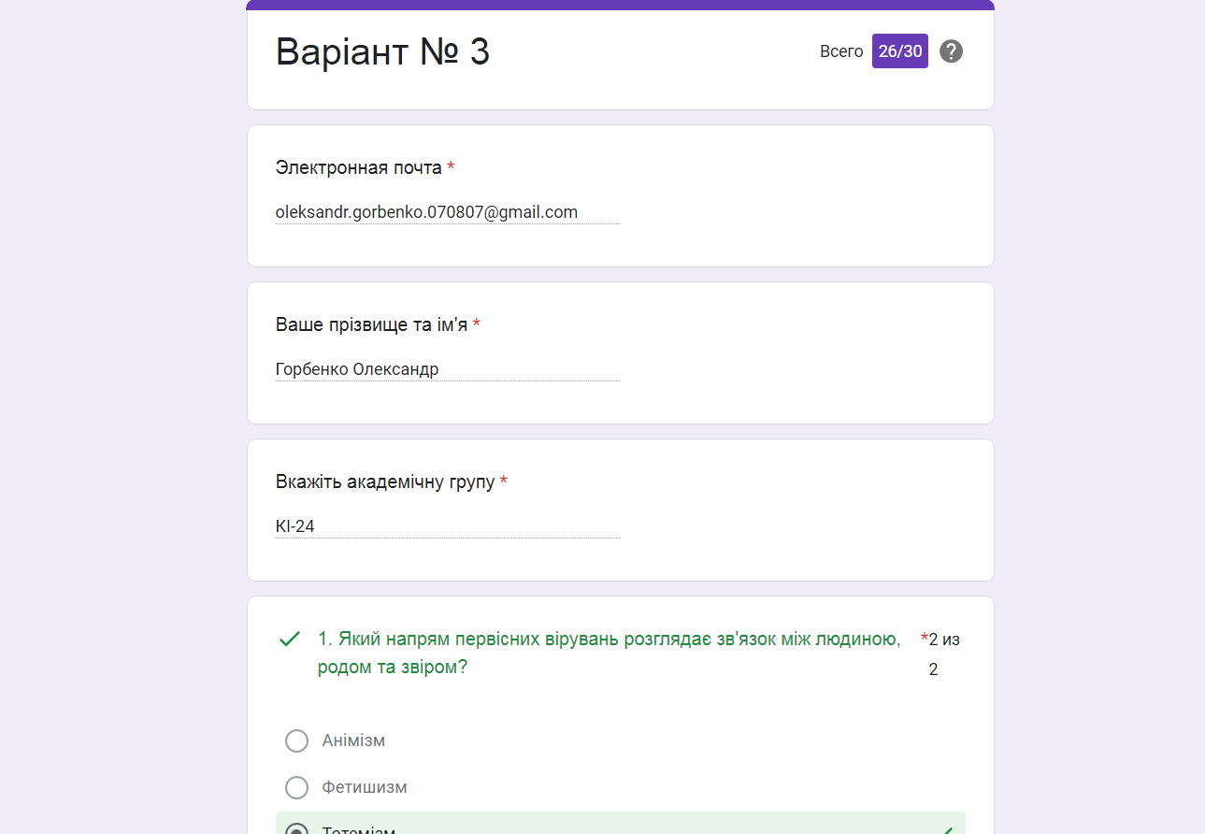Select the Анімізм radio button
The height and width of the screenshot is (834, 1205).
tap(296, 741)
